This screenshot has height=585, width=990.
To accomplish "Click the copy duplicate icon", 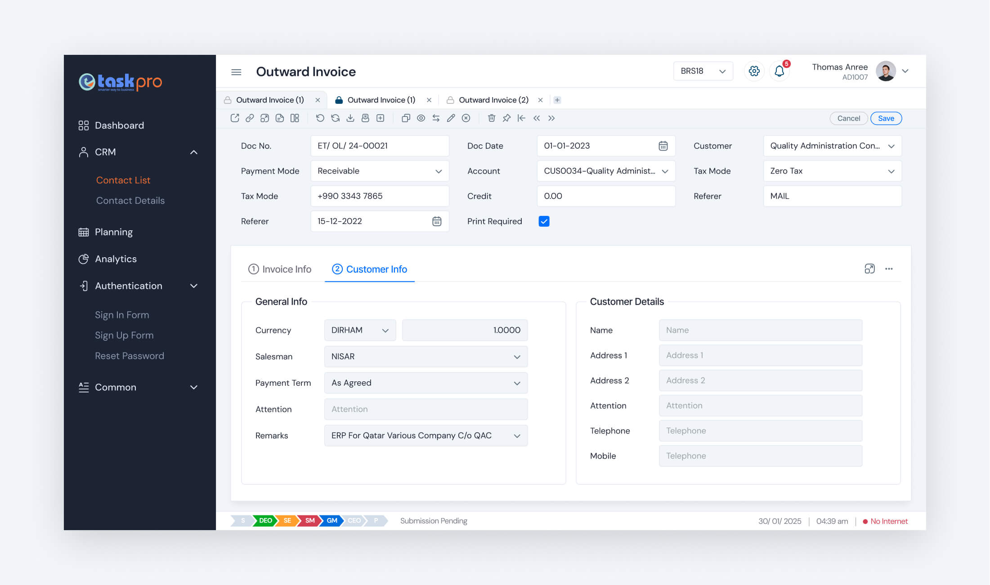I will coord(406,118).
